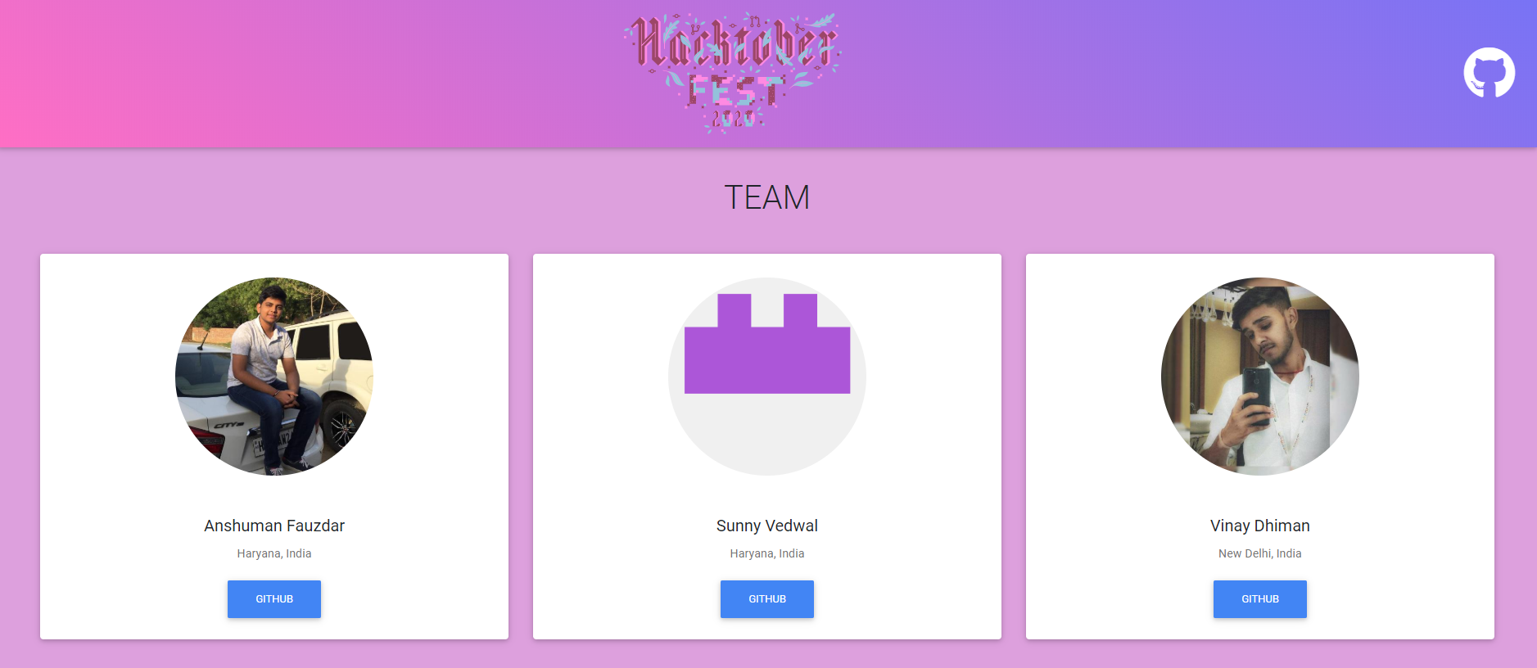Open Anshuman Fauzdar's GITHUB button
The width and height of the screenshot is (1537, 668).
pos(274,599)
